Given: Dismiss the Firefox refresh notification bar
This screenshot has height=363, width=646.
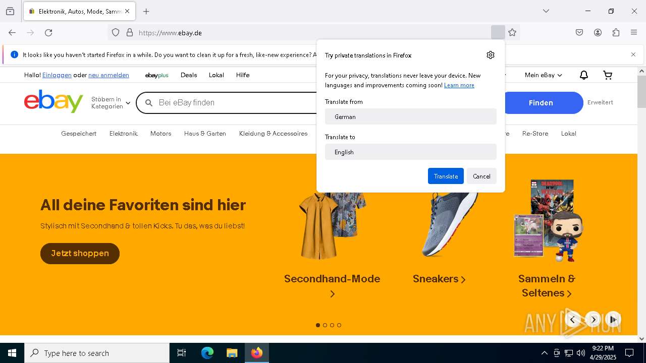Looking at the screenshot, I should tap(633, 54).
